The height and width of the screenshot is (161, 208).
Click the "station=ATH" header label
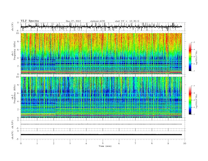coord(97,21)
